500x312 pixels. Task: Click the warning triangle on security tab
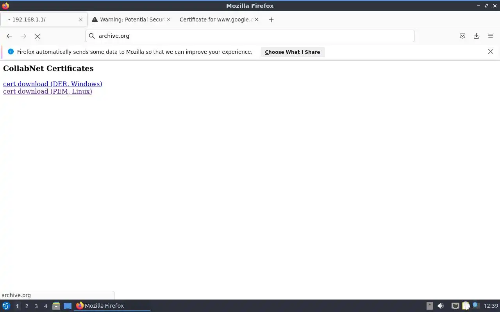95,19
